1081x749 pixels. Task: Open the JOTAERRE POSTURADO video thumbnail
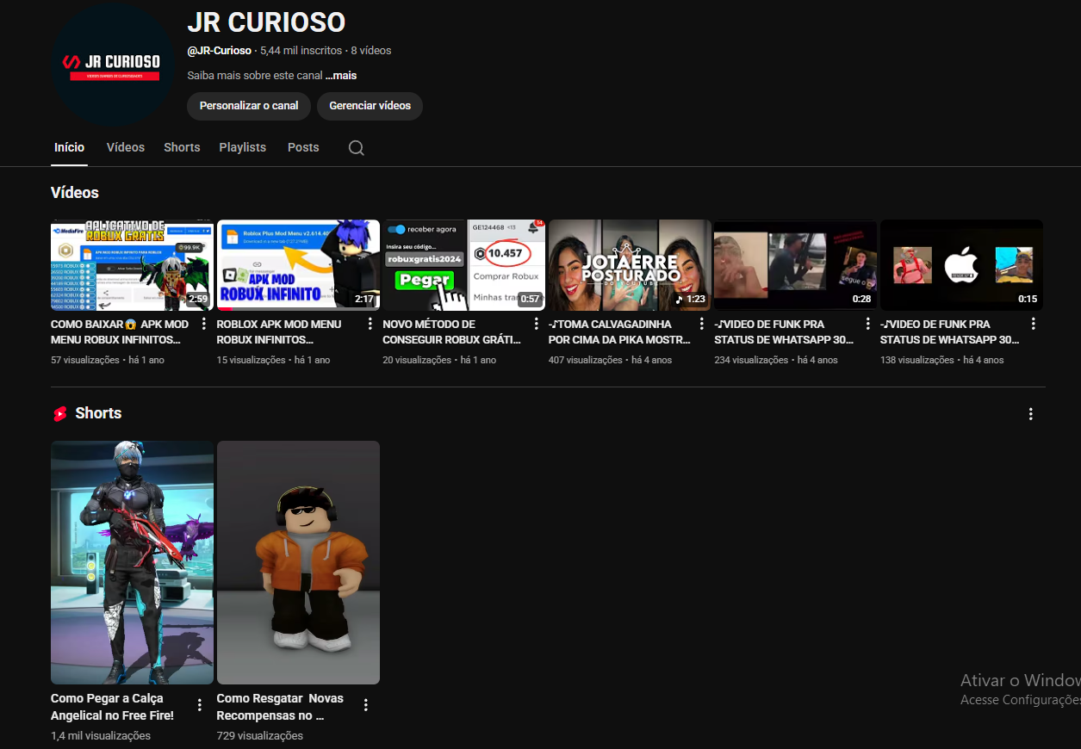point(630,265)
